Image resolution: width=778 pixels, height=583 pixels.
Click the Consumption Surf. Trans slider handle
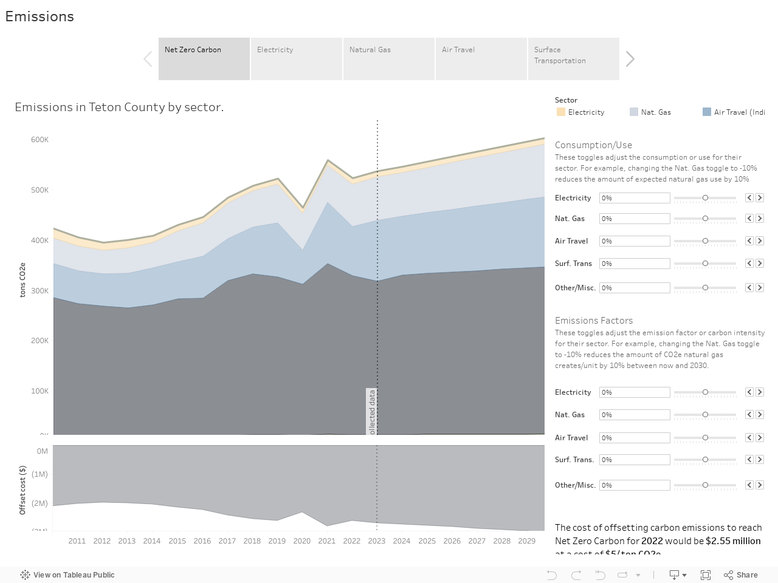pos(705,264)
